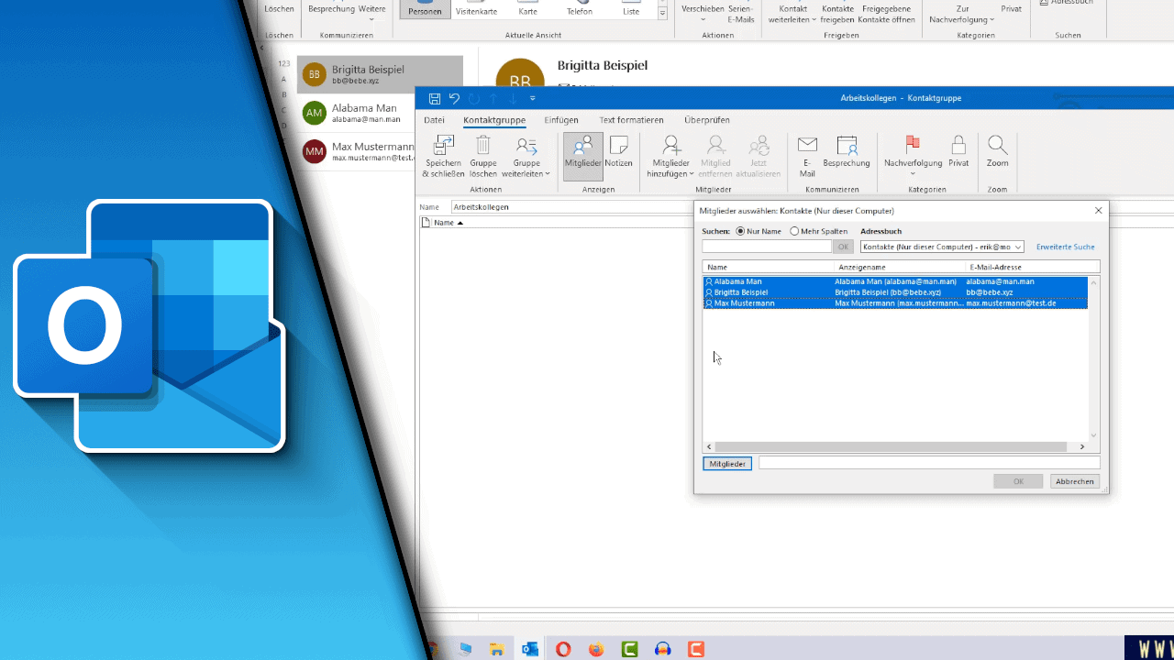The image size is (1174, 660).
Task: Click the horizontal scrollbar in contact list
Action: 889,447
